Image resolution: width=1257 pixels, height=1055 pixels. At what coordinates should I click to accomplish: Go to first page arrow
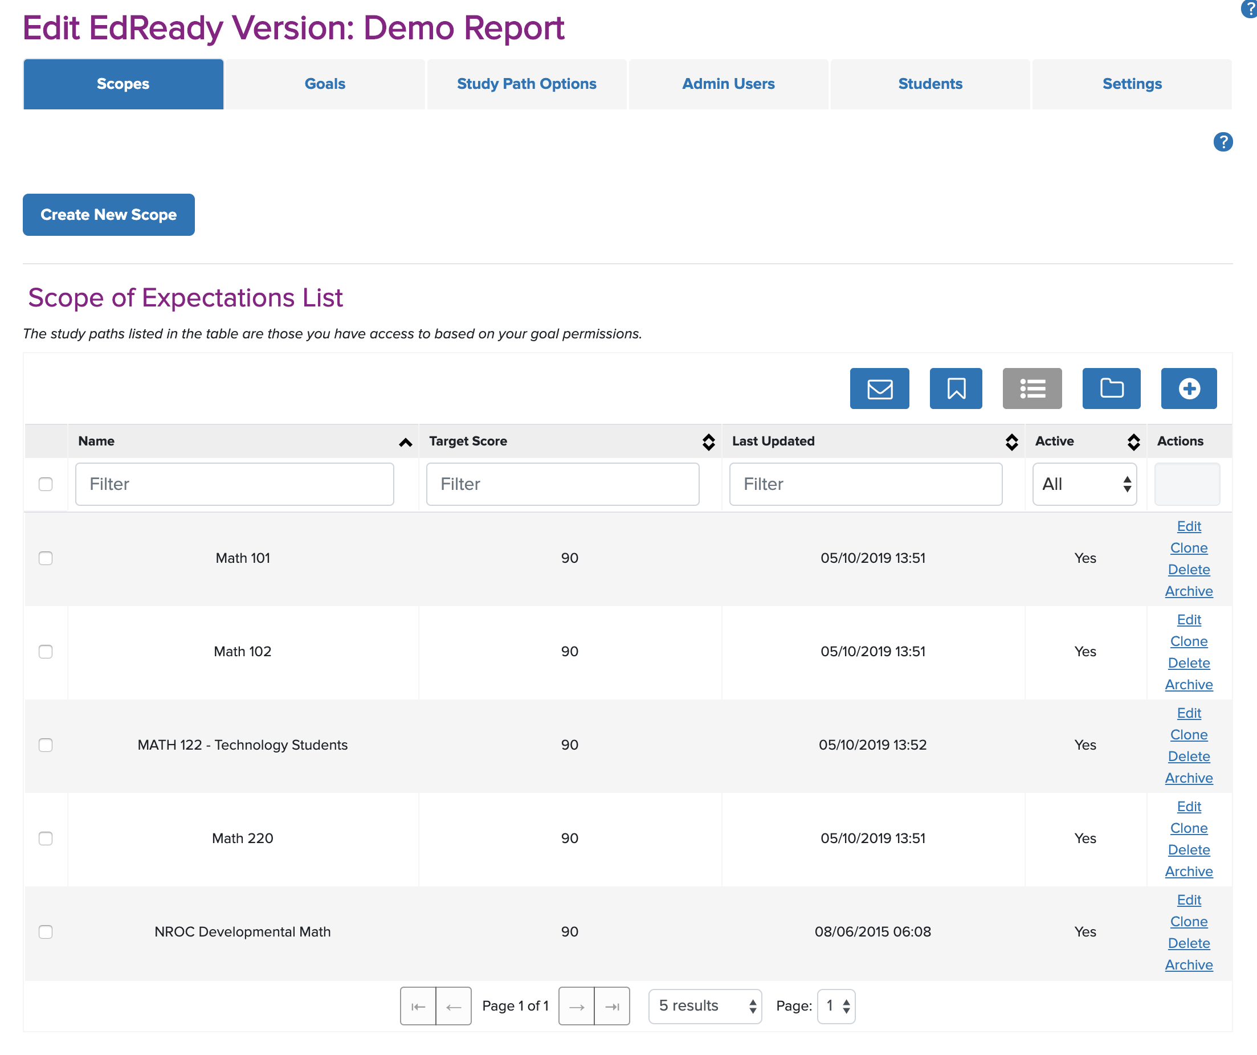point(418,1007)
